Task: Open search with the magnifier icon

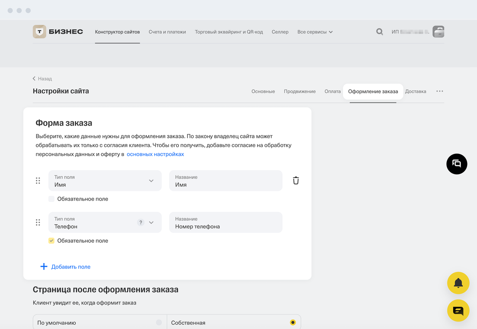Action: (x=379, y=31)
